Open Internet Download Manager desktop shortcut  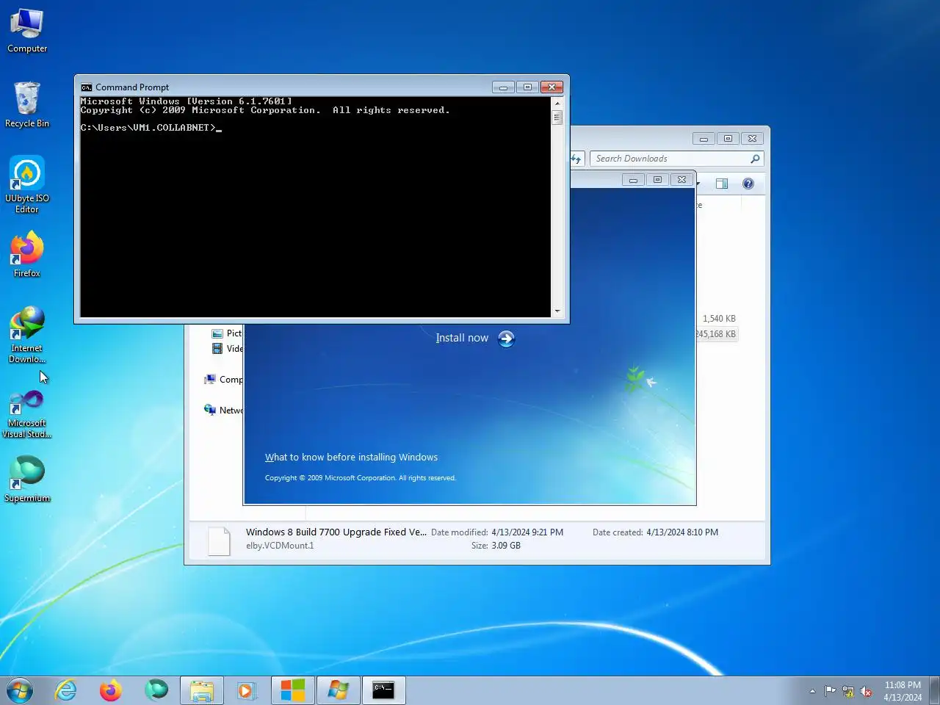click(x=27, y=335)
